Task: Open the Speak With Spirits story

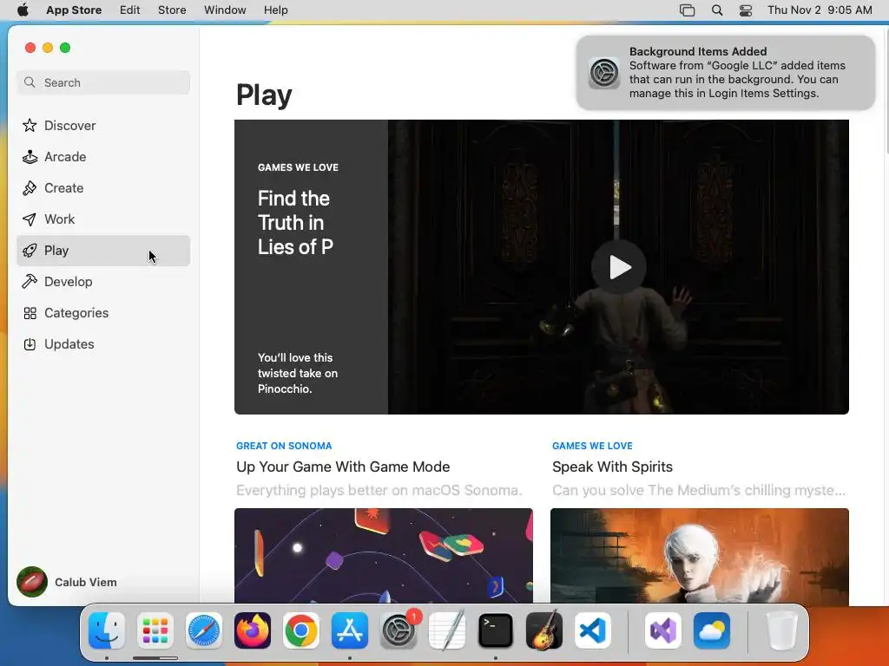Action: tap(612, 467)
